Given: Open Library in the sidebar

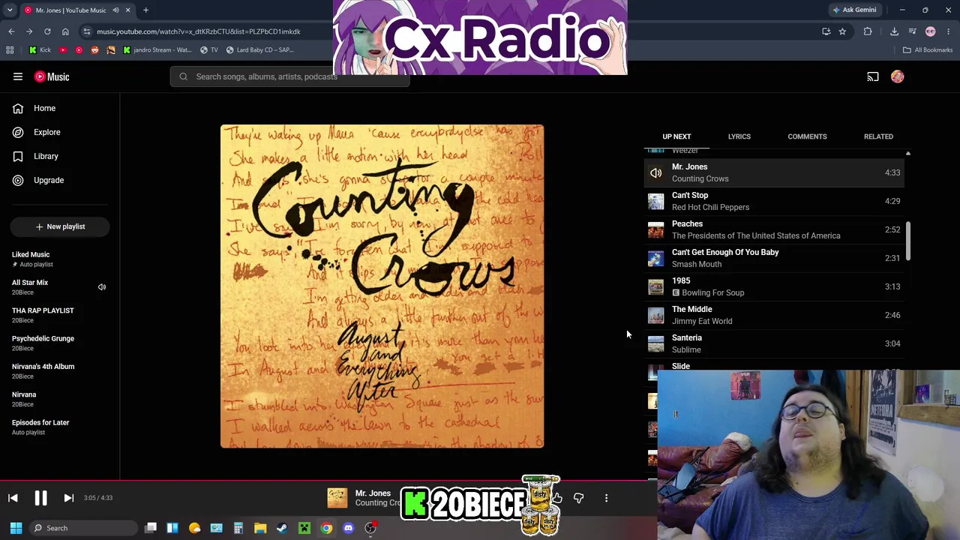Looking at the screenshot, I should 60,156.
